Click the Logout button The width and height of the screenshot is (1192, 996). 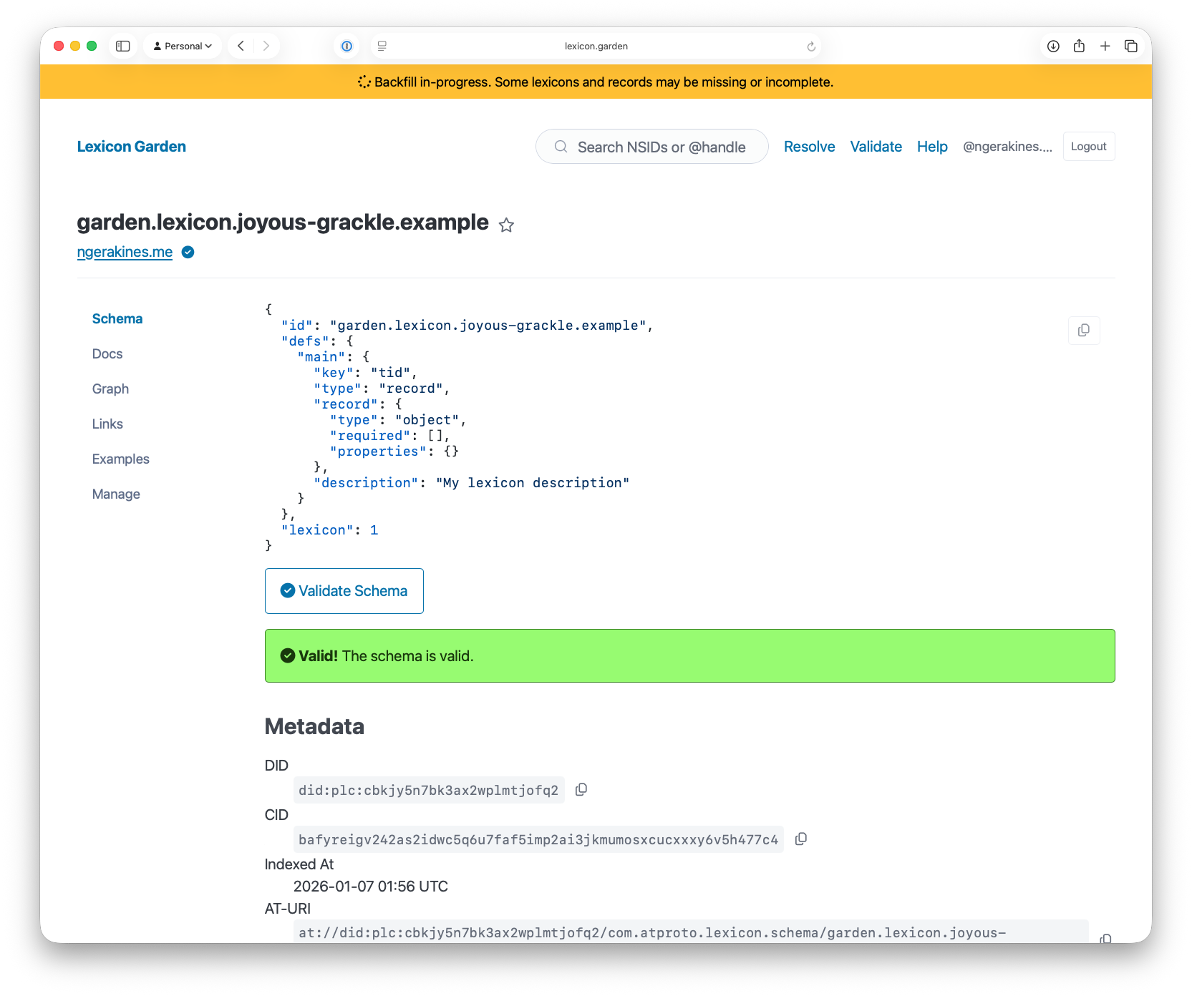[1088, 147]
